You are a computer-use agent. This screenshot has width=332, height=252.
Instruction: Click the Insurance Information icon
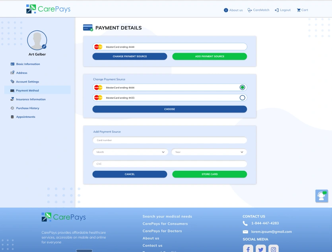[x=12, y=99]
